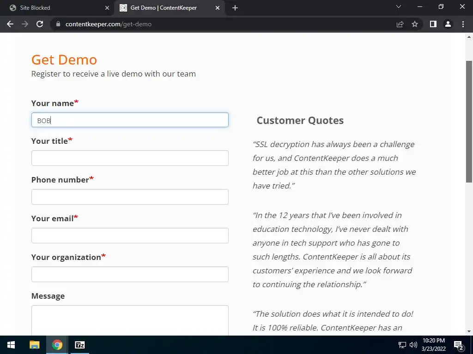Image resolution: width=473 pixels, height=354 pixels.
Task: Click the 'SSL decryption' customer quote
Action: click(x=334, y=165)
